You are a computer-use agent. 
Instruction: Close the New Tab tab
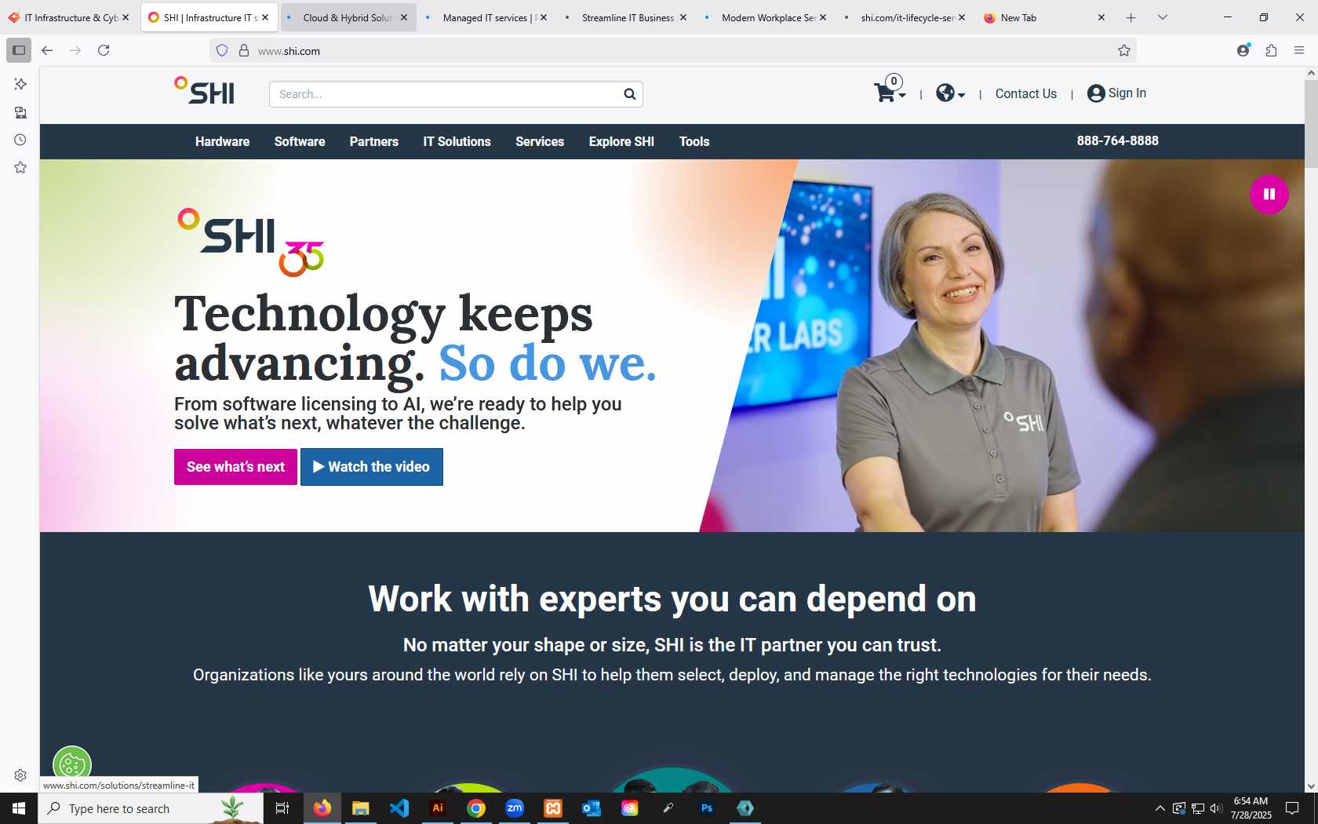point(1101,17)
